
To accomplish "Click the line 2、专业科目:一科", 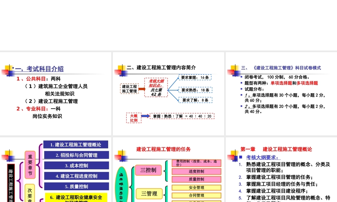I will click(x=38, y=109).
